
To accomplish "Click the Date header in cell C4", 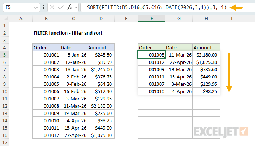I will (74, 47).
